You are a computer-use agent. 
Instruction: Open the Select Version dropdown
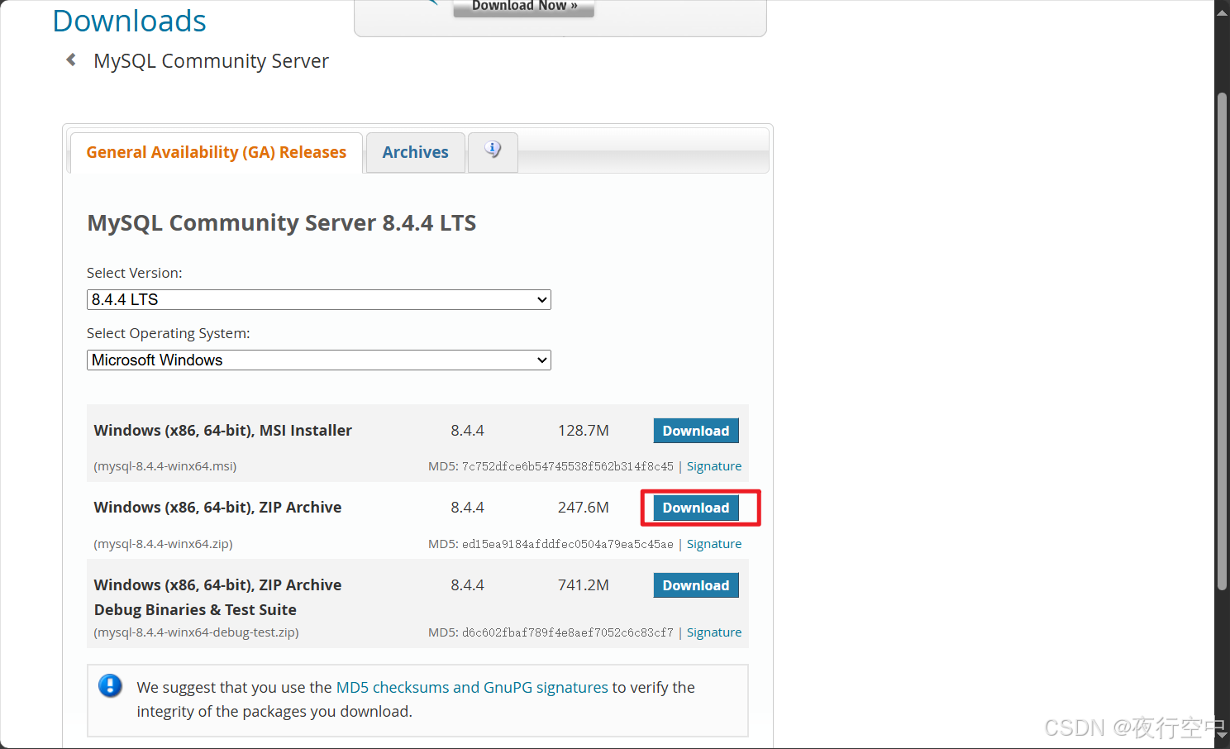tap(319, 299)
